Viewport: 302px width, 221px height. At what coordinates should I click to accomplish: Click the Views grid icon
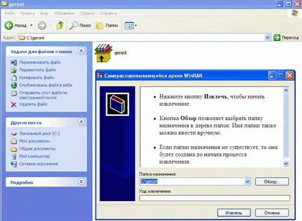pos(129,25)
